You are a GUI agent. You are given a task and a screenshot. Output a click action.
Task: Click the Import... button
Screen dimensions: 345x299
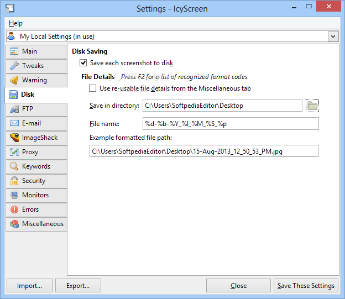coord(29,286)
